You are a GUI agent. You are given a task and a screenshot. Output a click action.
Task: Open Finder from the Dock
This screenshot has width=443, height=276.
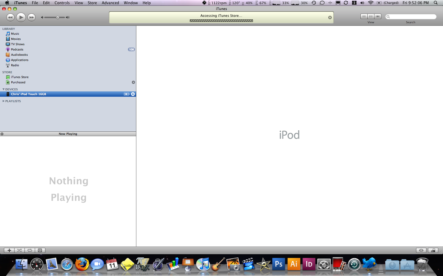[22, 264]
